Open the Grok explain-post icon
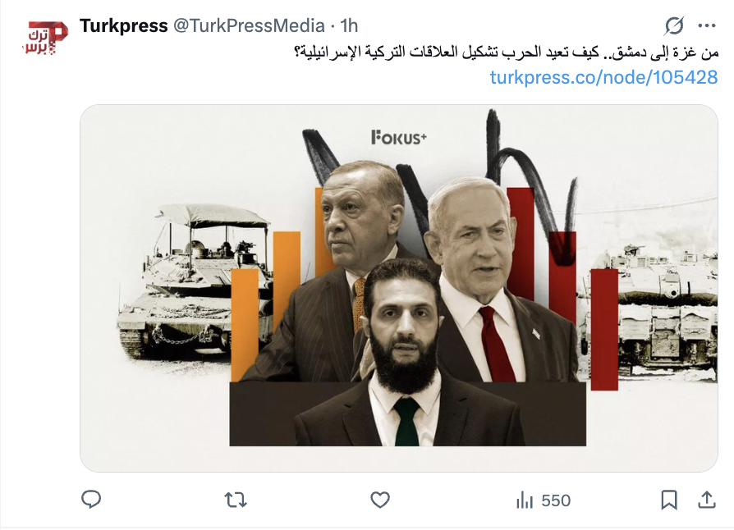 (674, 25)
